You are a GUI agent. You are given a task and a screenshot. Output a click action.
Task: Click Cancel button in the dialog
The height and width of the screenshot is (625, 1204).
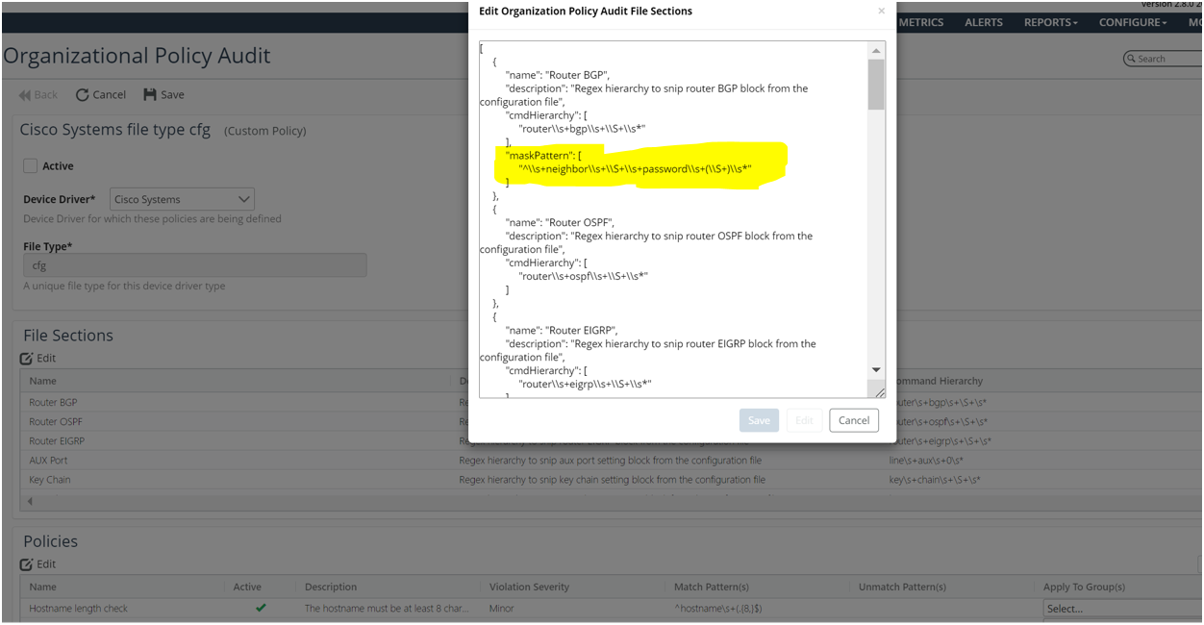pos(853,420)
